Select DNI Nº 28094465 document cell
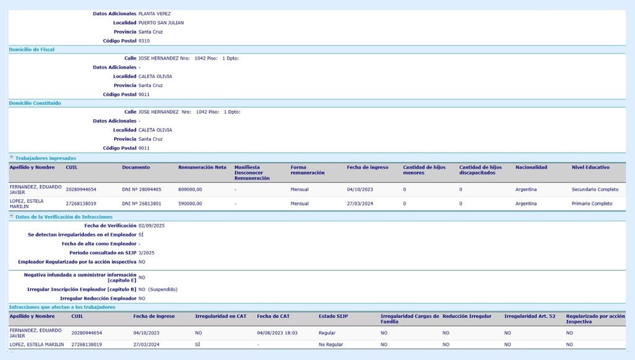The height and width of the screenshot is (360, 635). [141, 189]
